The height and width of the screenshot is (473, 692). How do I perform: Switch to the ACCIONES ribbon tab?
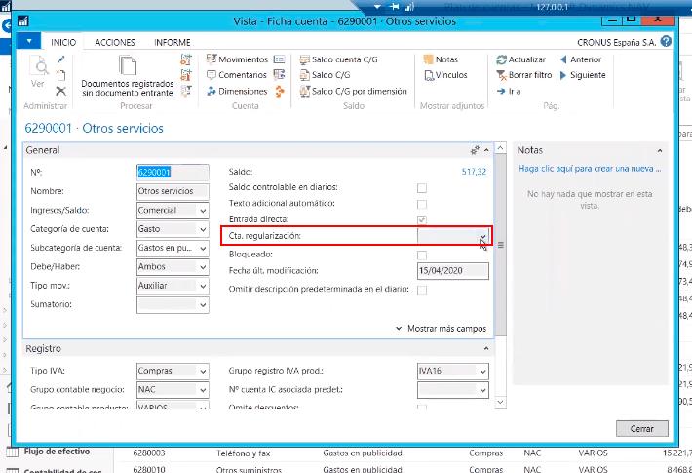(115, 43)
